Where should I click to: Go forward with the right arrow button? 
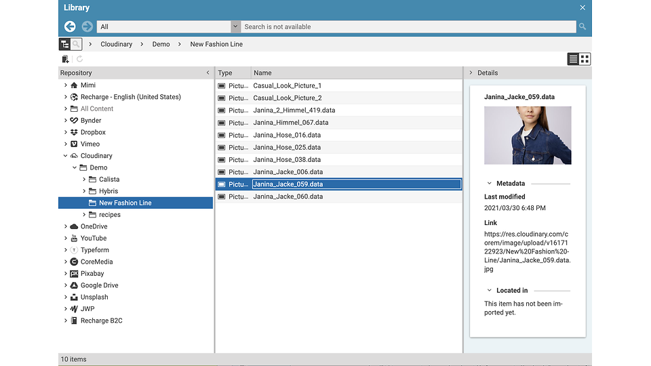87,26
